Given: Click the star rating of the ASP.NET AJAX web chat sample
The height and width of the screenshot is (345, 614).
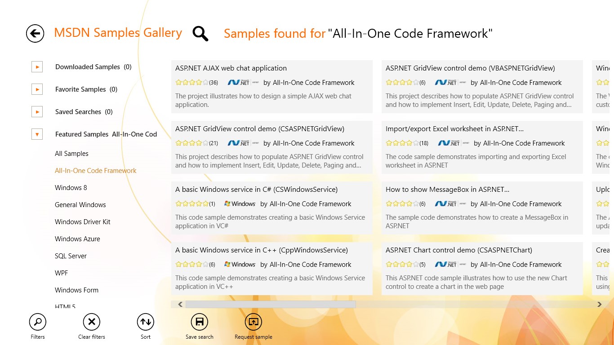Looking at the screenshot, I should 192,83.
